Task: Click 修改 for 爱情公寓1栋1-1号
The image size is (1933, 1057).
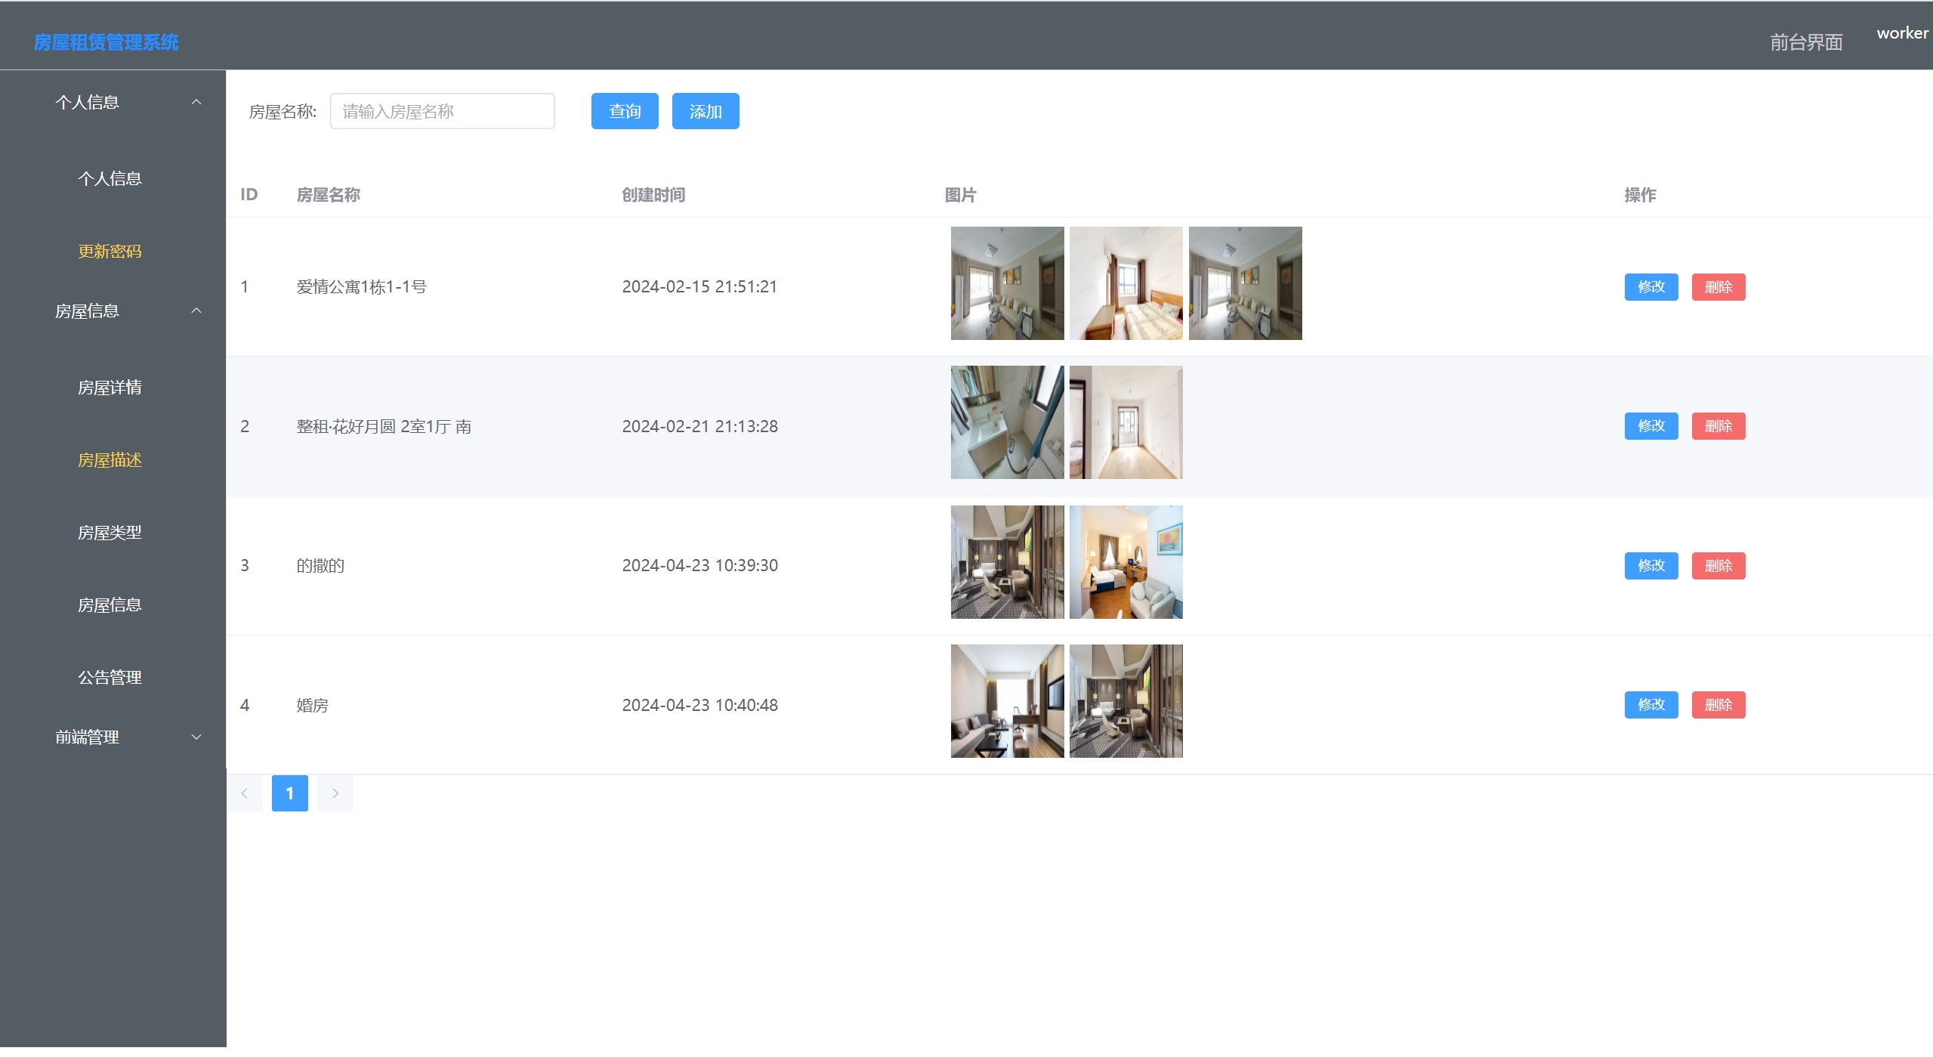Action: (1650, 287)
